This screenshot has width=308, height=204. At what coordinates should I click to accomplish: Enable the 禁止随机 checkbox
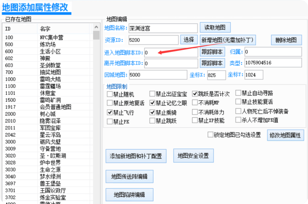(110, 94)
